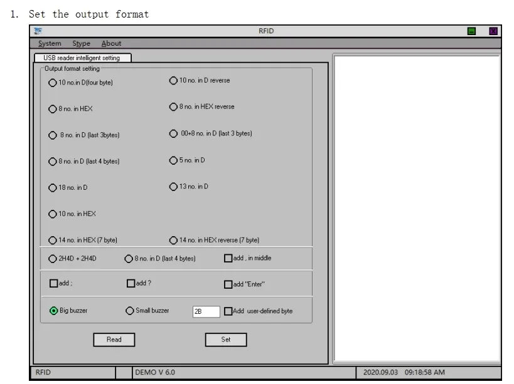
Task: Click the RFID app icon in title bar
Action: 38,31
